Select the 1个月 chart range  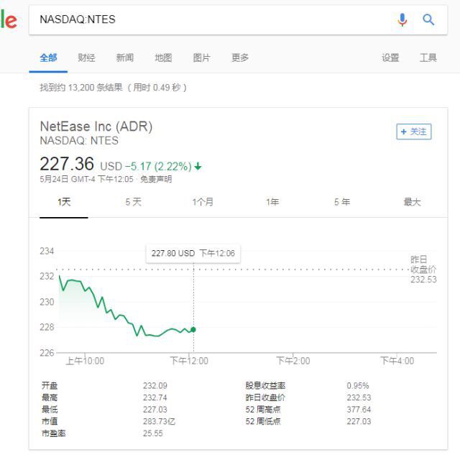point(203,202)
